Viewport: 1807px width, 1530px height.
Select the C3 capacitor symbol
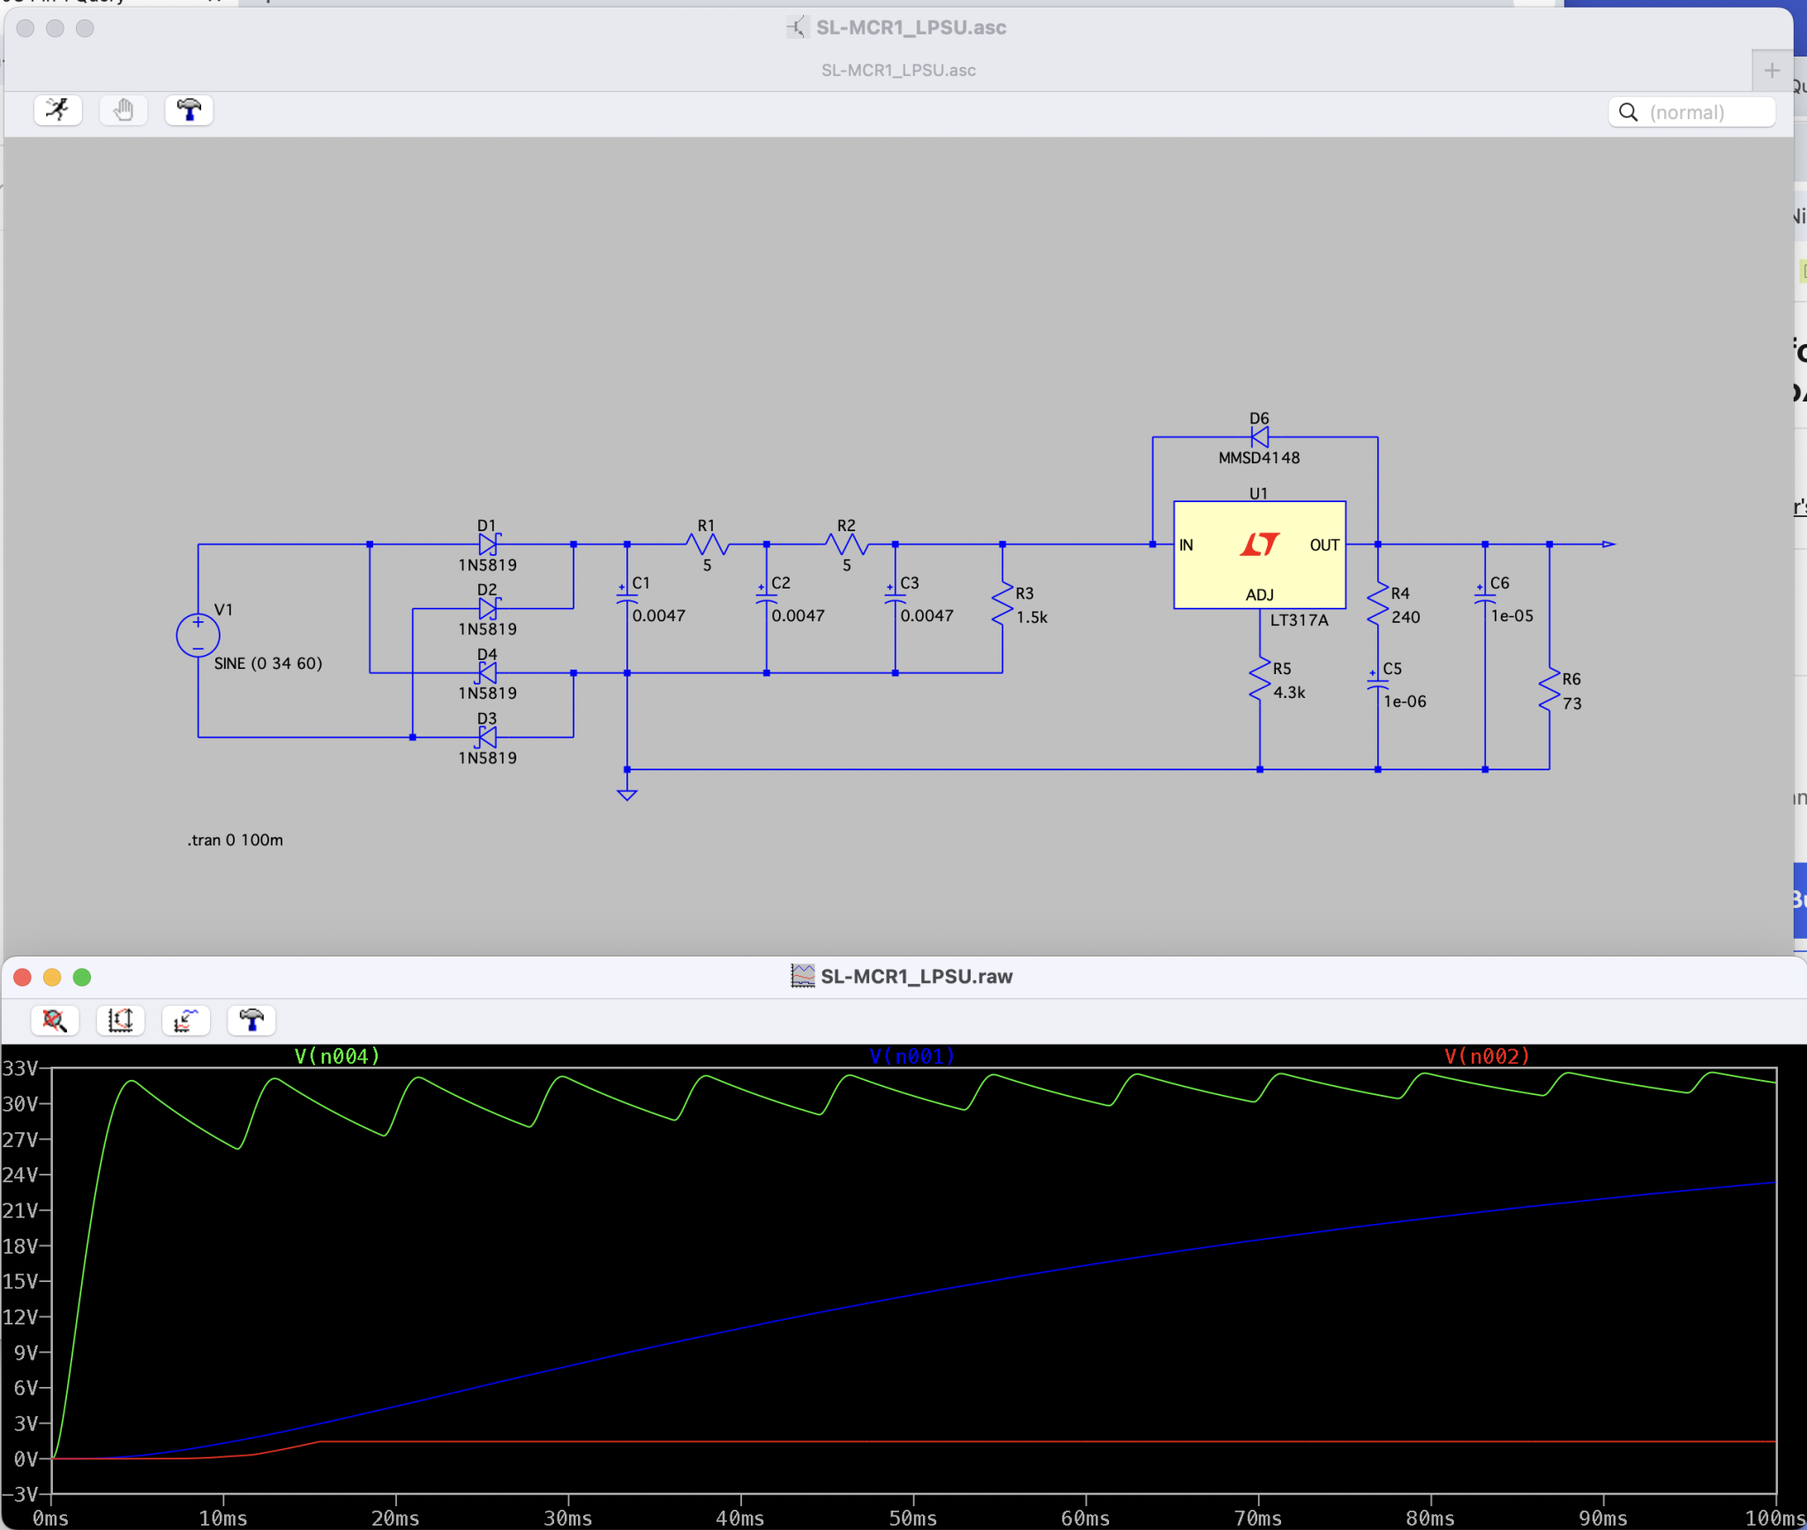coord(895,597)
